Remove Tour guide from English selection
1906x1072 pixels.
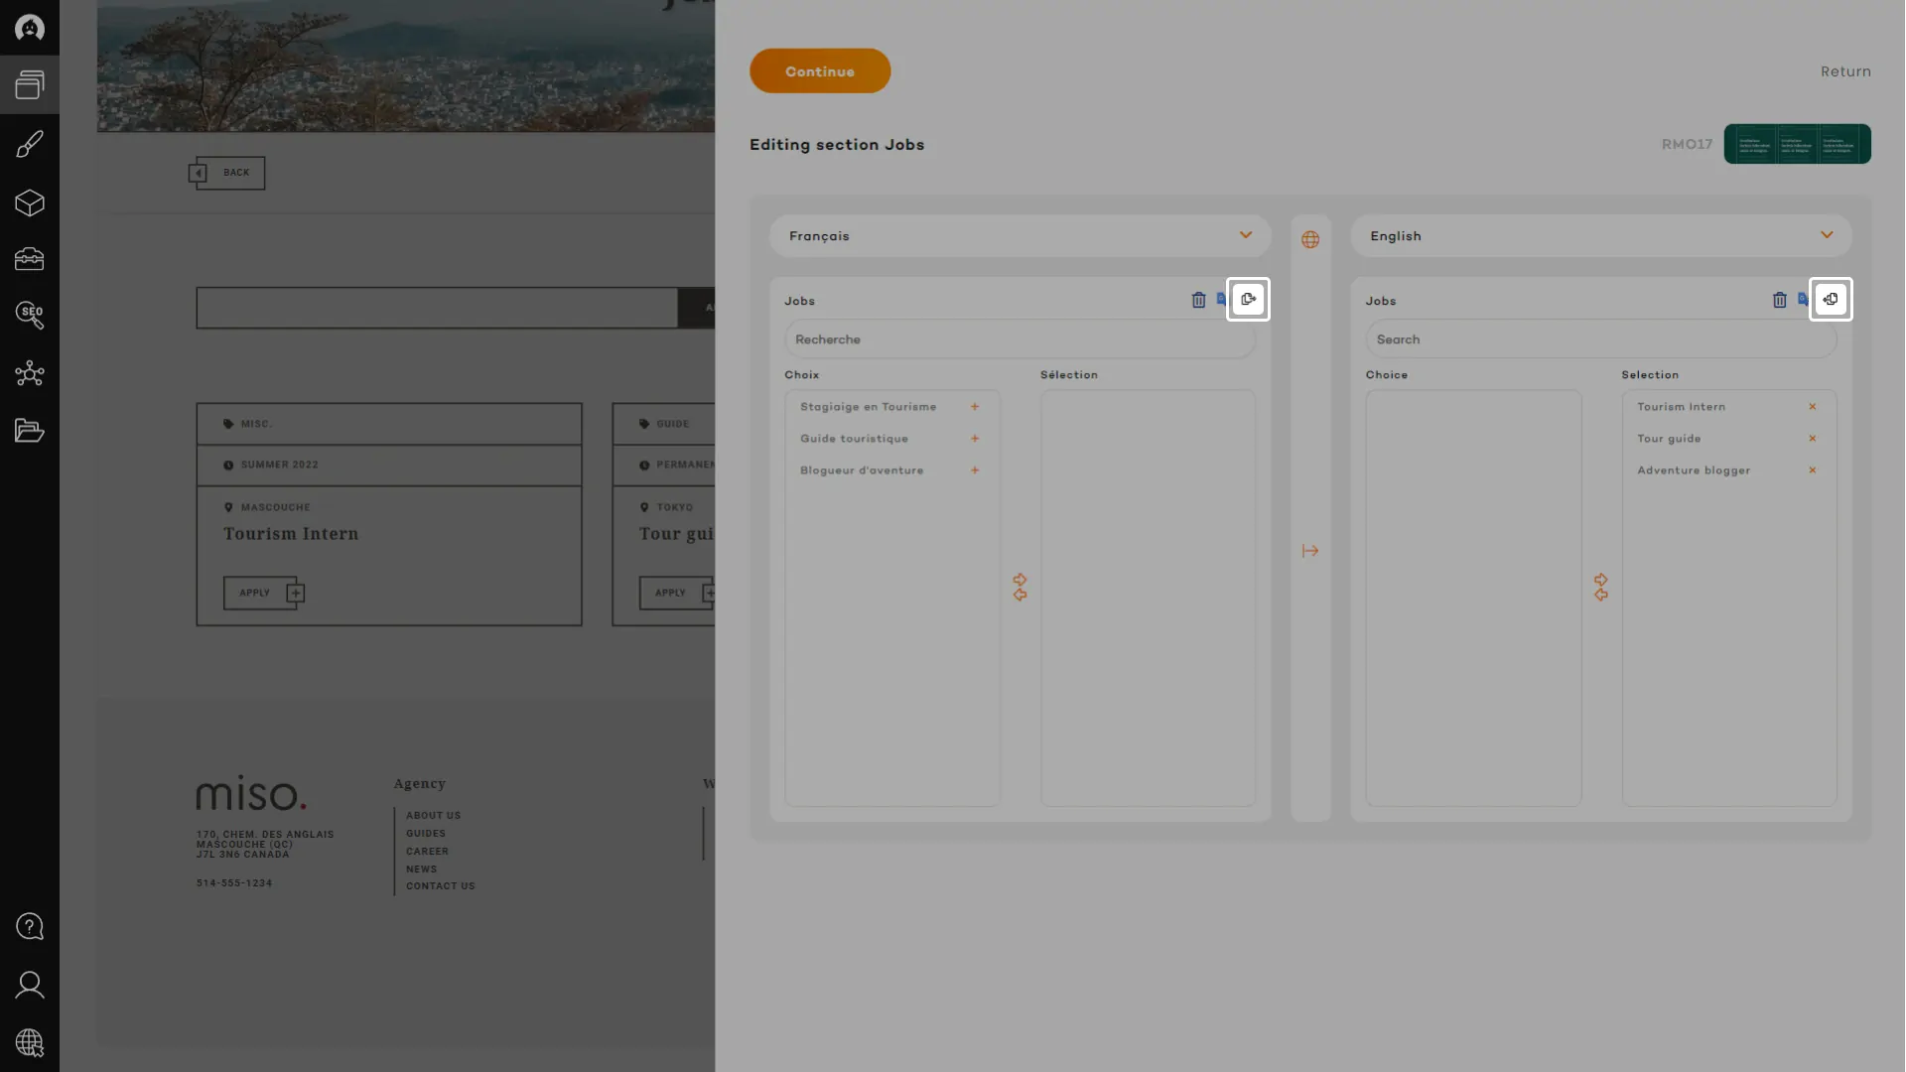1812,439
